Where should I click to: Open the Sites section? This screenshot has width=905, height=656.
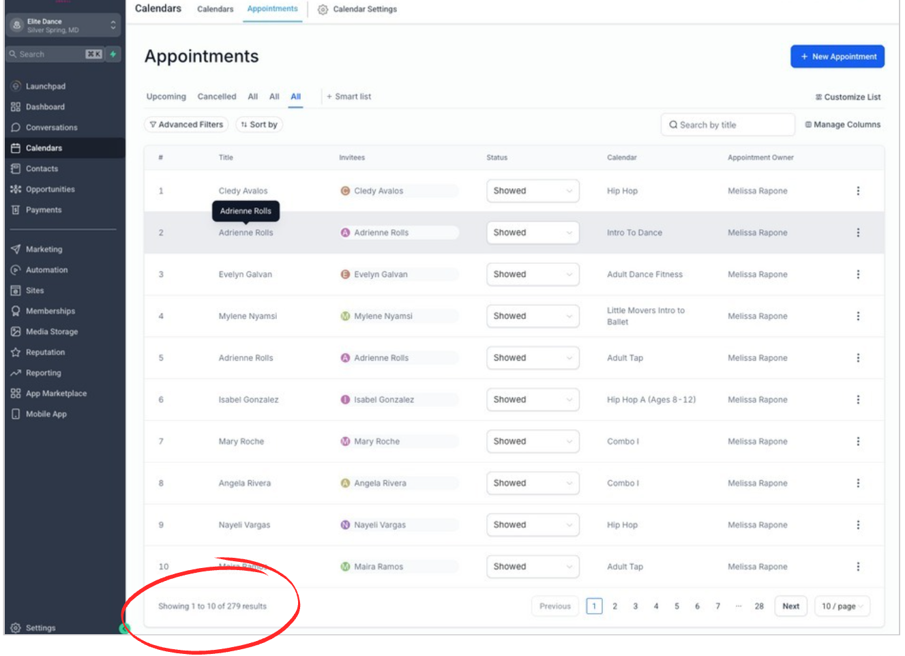click(x=35, y=290)
